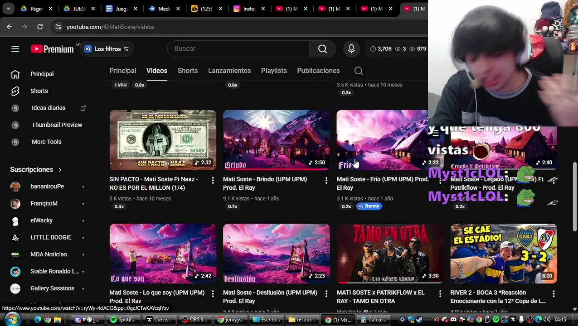Start voice search with microphone icon
The width and height of the screenshot is (578, 326).
coord(351,49)
